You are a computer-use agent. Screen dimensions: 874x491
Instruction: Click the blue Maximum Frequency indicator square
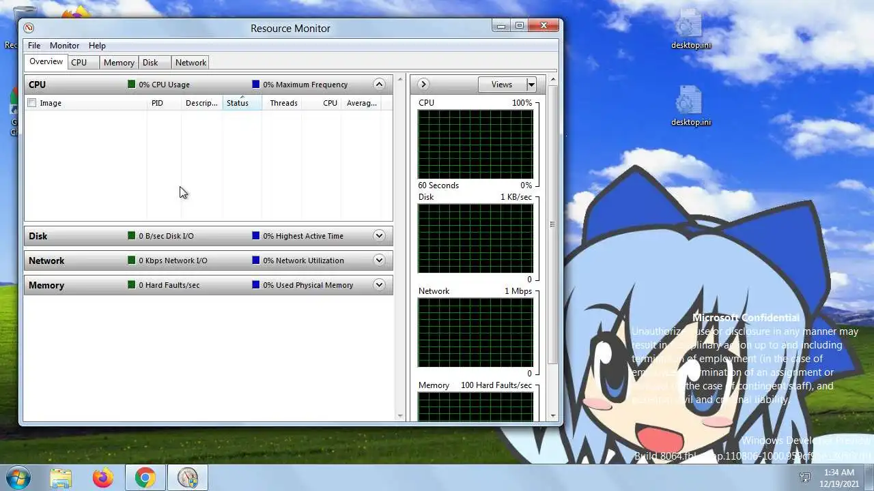(x=256, y=85)
